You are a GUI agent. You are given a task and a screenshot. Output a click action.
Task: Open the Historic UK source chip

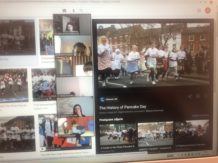(x=109, y=99)
